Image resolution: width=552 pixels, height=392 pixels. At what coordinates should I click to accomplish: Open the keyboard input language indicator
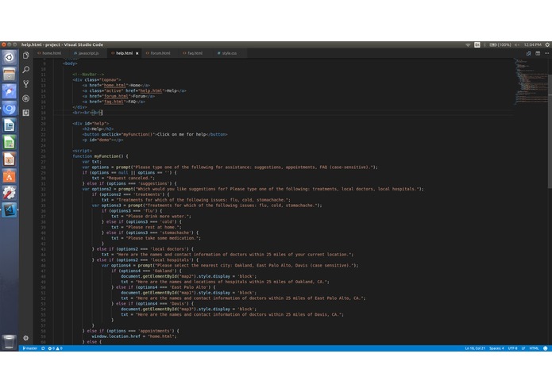(x=477, y=44)
